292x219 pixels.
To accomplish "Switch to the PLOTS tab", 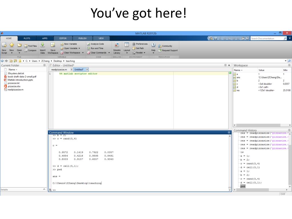I will click(27, 38).
